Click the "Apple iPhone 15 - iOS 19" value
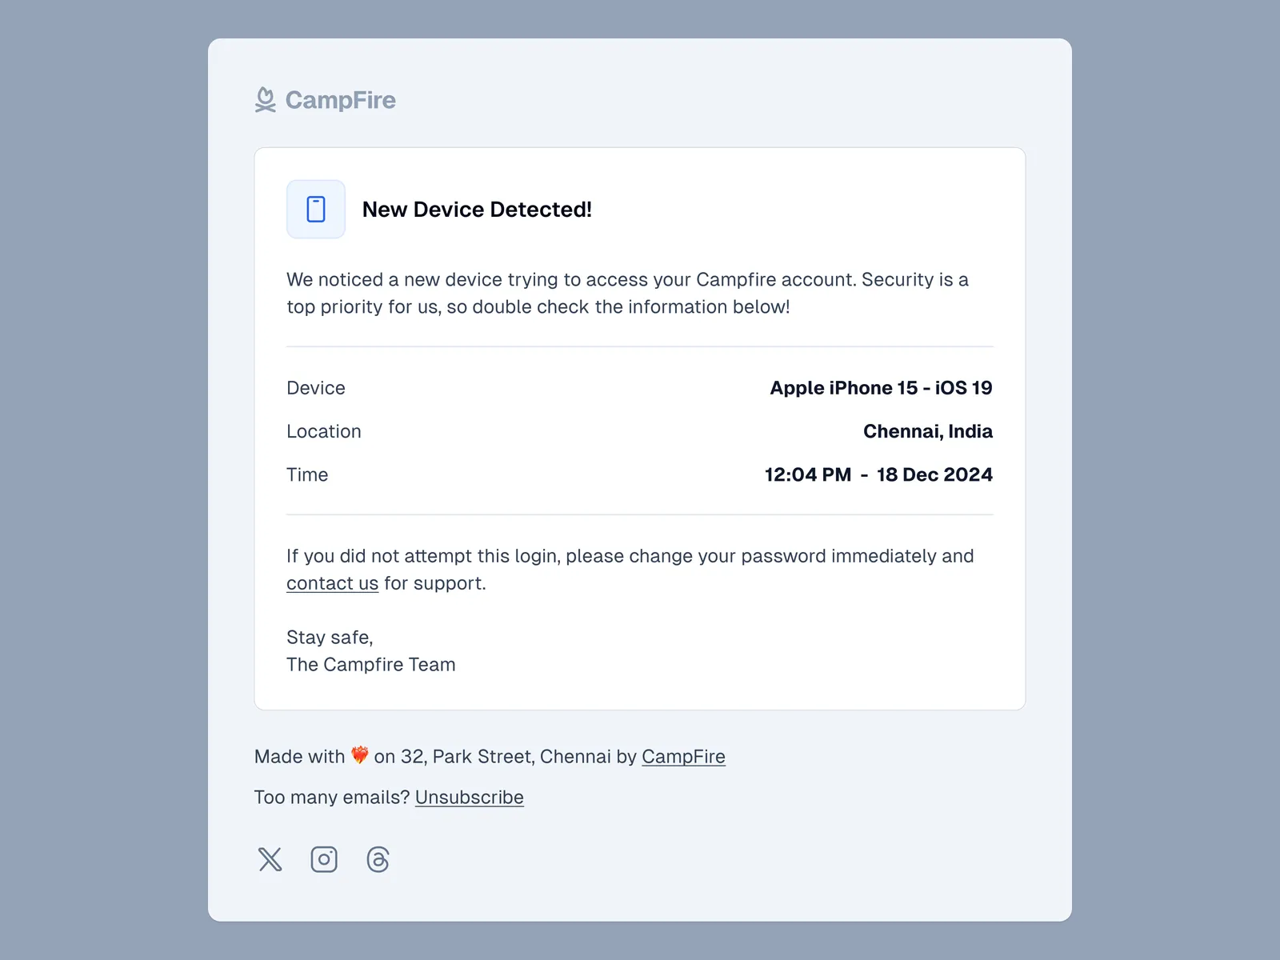This screenshot has height=960, width=1280. 881,388
